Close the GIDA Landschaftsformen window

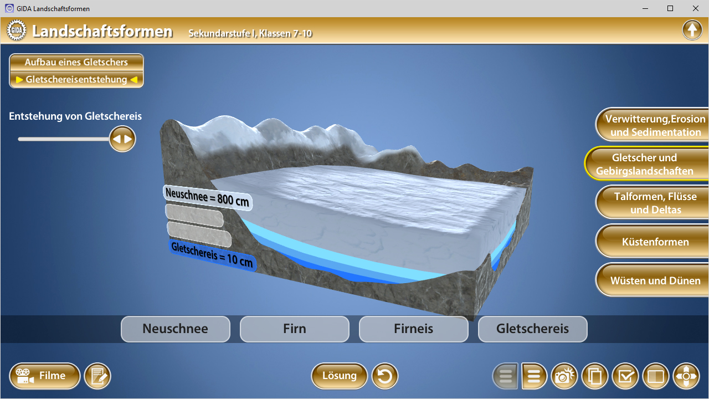696,8
